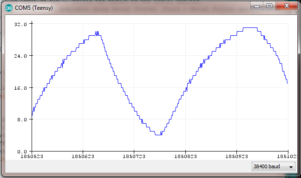
Task: Open the 38400 baud dropdown
Action: 273,166
